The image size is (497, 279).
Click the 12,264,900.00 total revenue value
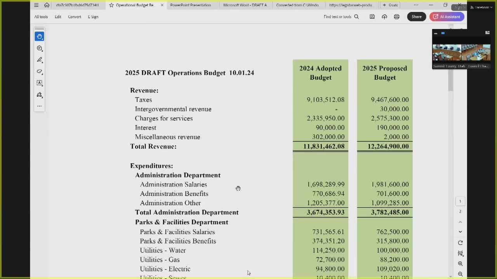(x=388, y=146)
